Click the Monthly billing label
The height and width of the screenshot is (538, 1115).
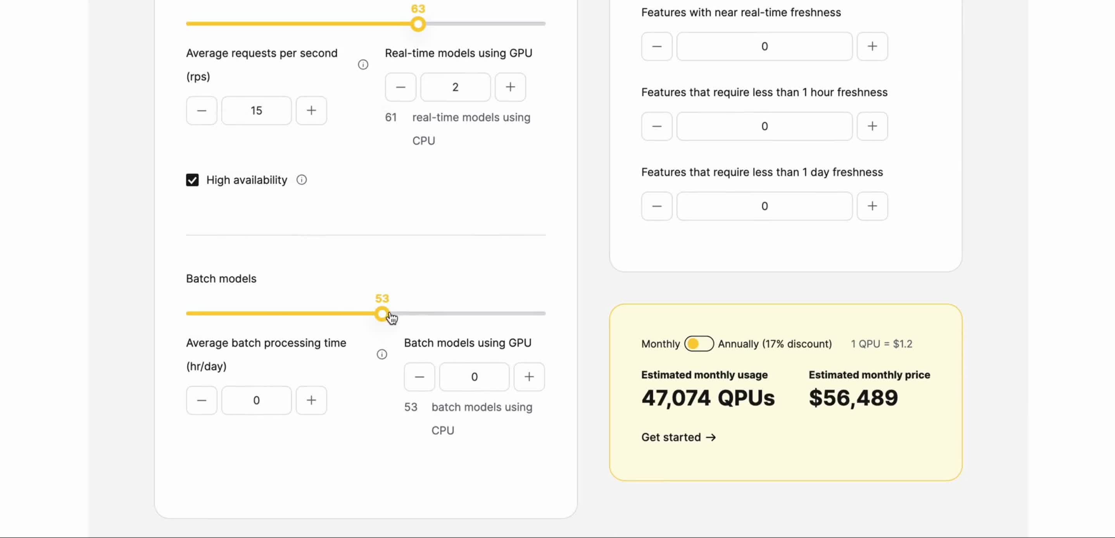(x=661, y=344)
